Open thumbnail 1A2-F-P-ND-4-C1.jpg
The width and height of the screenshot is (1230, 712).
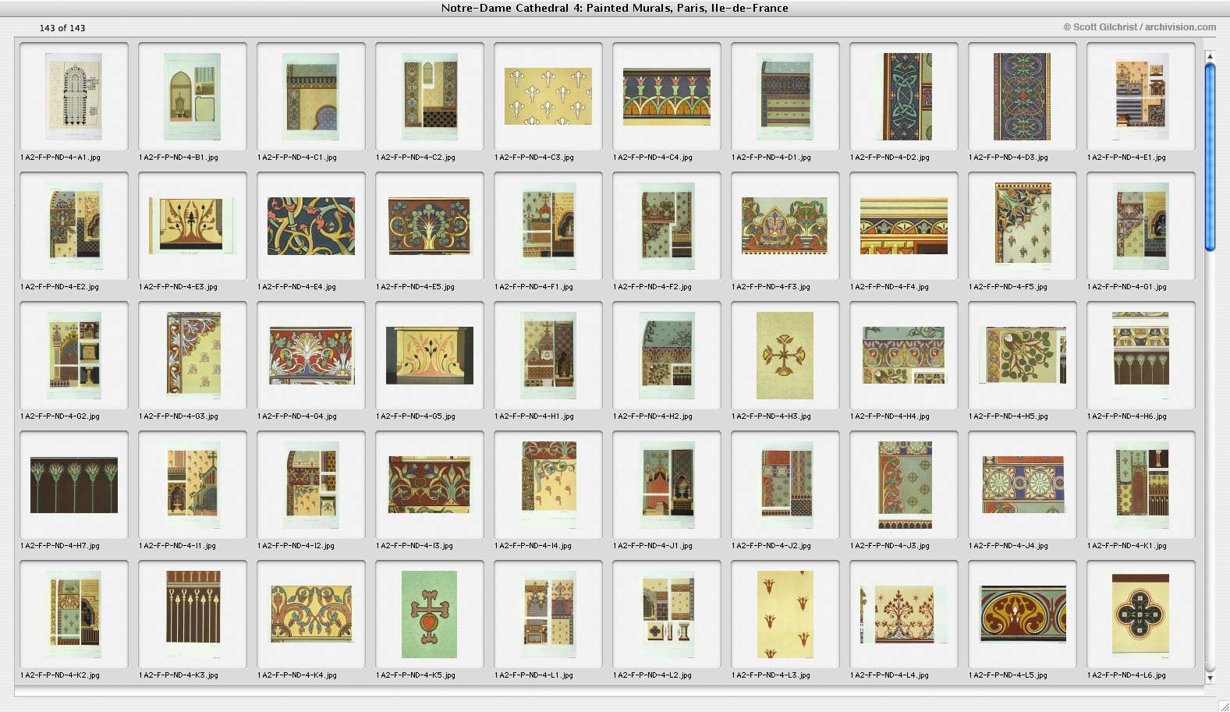pos(311,96)
